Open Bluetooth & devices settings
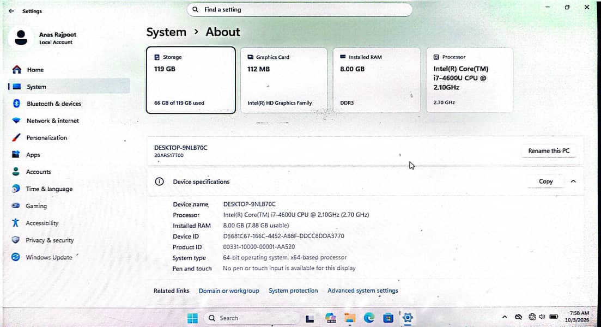The image size is (601, 327). tap(69, 104)
